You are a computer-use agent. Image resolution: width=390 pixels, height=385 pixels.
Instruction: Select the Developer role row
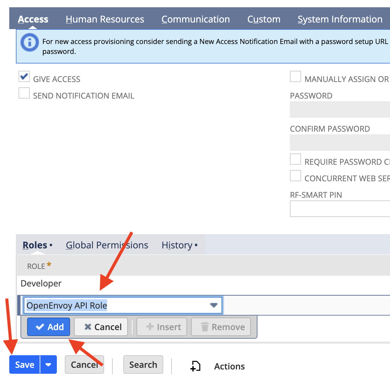click(204, 284)
